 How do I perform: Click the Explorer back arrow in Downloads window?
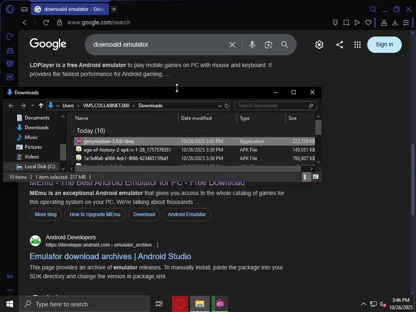(11, 106)
